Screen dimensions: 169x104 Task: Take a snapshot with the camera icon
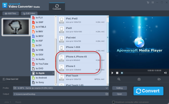(x=139, y=79)
